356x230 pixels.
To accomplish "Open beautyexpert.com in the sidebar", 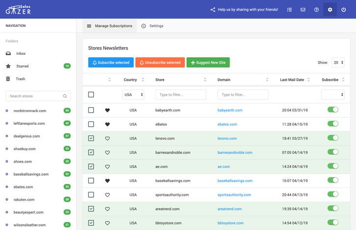I will coord(28,212).
